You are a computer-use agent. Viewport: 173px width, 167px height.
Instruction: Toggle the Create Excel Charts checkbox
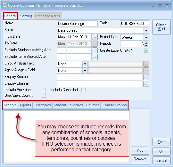(x=146, y=51)
